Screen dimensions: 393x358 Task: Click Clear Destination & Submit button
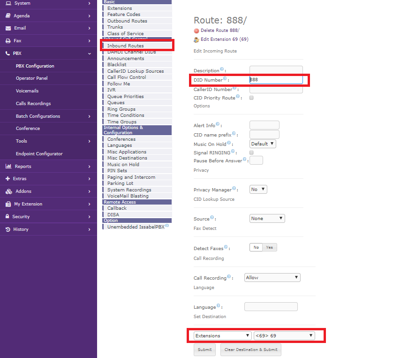pos(250,350)
